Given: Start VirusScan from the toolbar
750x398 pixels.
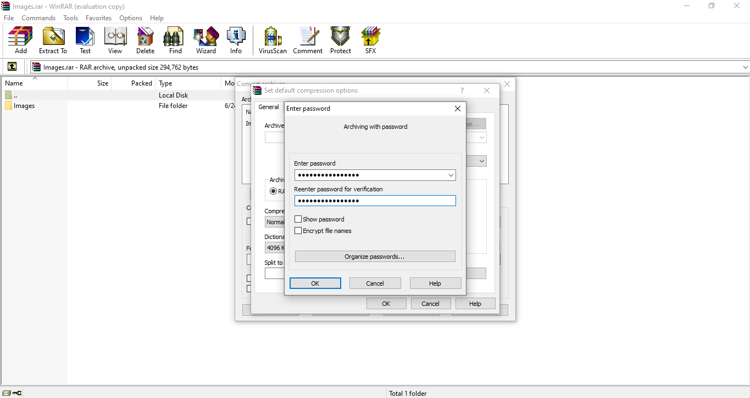Looking at the screenshot, I should tap(273, 41).
